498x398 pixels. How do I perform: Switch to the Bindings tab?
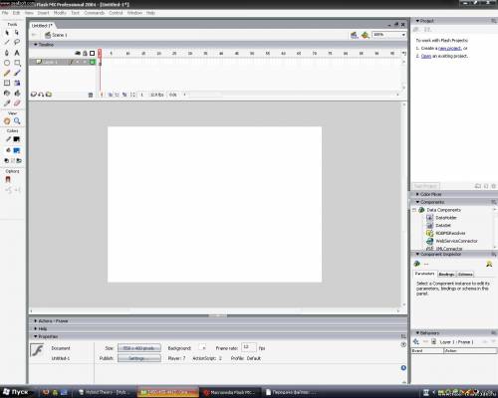(446, 275)
